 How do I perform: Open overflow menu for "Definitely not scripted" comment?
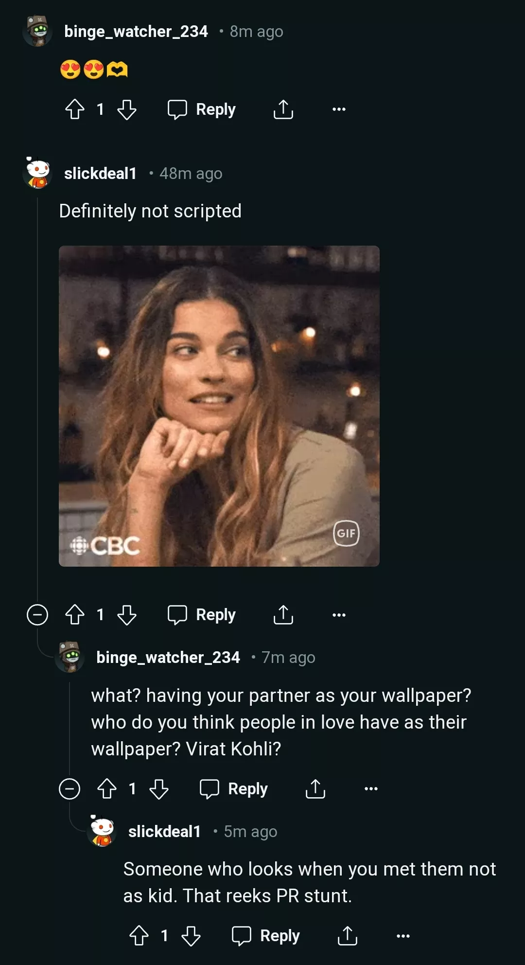[339, 615]
